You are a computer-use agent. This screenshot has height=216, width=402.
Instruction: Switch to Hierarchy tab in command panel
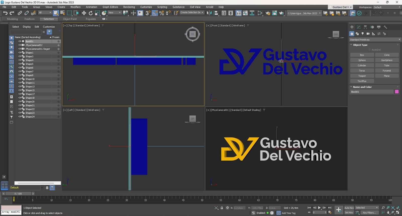(x=365, y=27)
